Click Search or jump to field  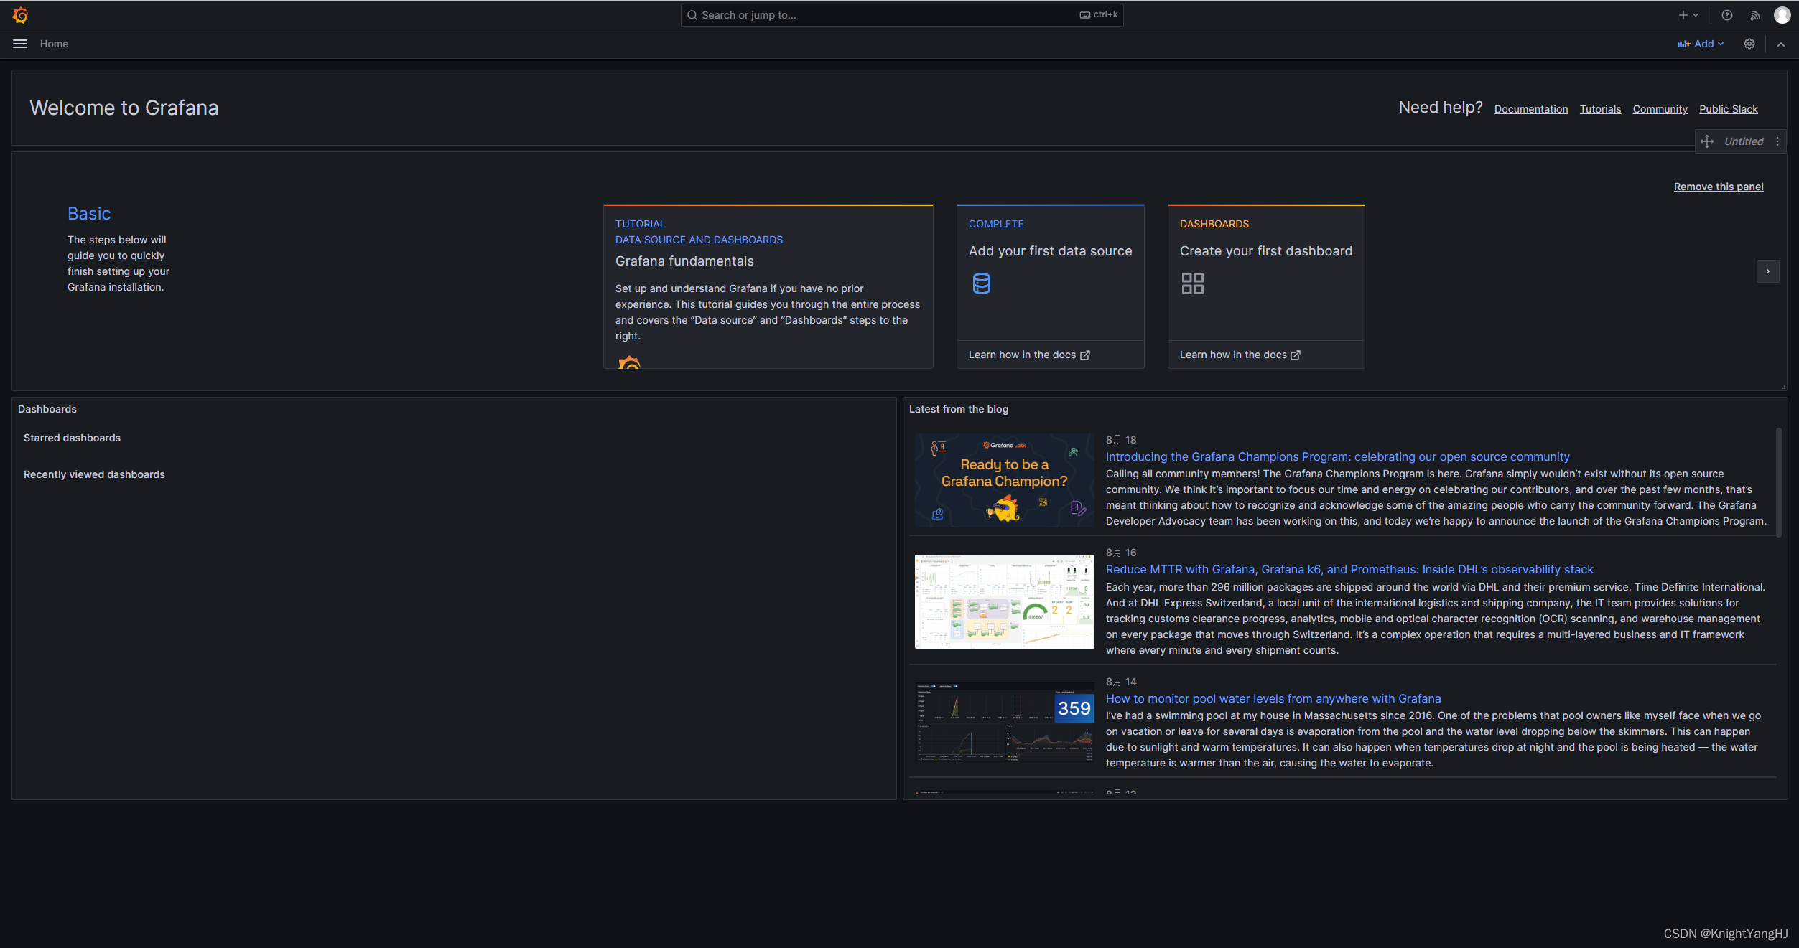(x=902, y=15)
